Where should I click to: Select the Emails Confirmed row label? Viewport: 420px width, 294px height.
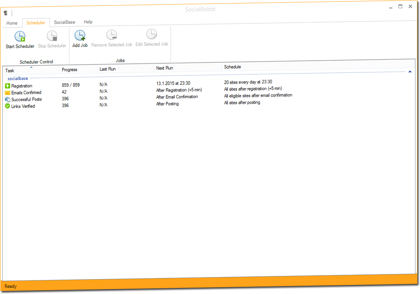pos(26,93)
